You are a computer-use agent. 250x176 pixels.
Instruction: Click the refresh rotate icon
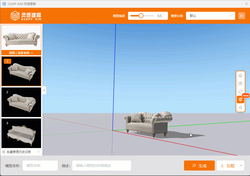tap(240, 91)
